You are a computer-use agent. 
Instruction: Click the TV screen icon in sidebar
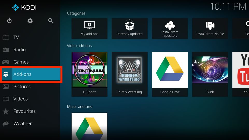6,37
